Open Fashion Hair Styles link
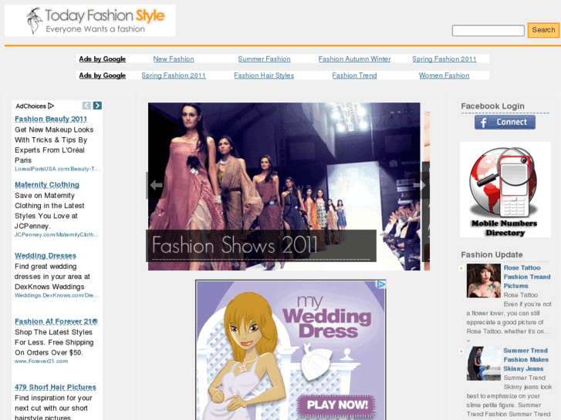This screenshot has height=420, width=561. point(264,76)
